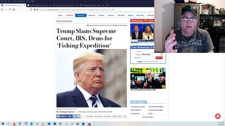
Task: Click the Home item in Newsmax navigation
Action: (60, 15)
